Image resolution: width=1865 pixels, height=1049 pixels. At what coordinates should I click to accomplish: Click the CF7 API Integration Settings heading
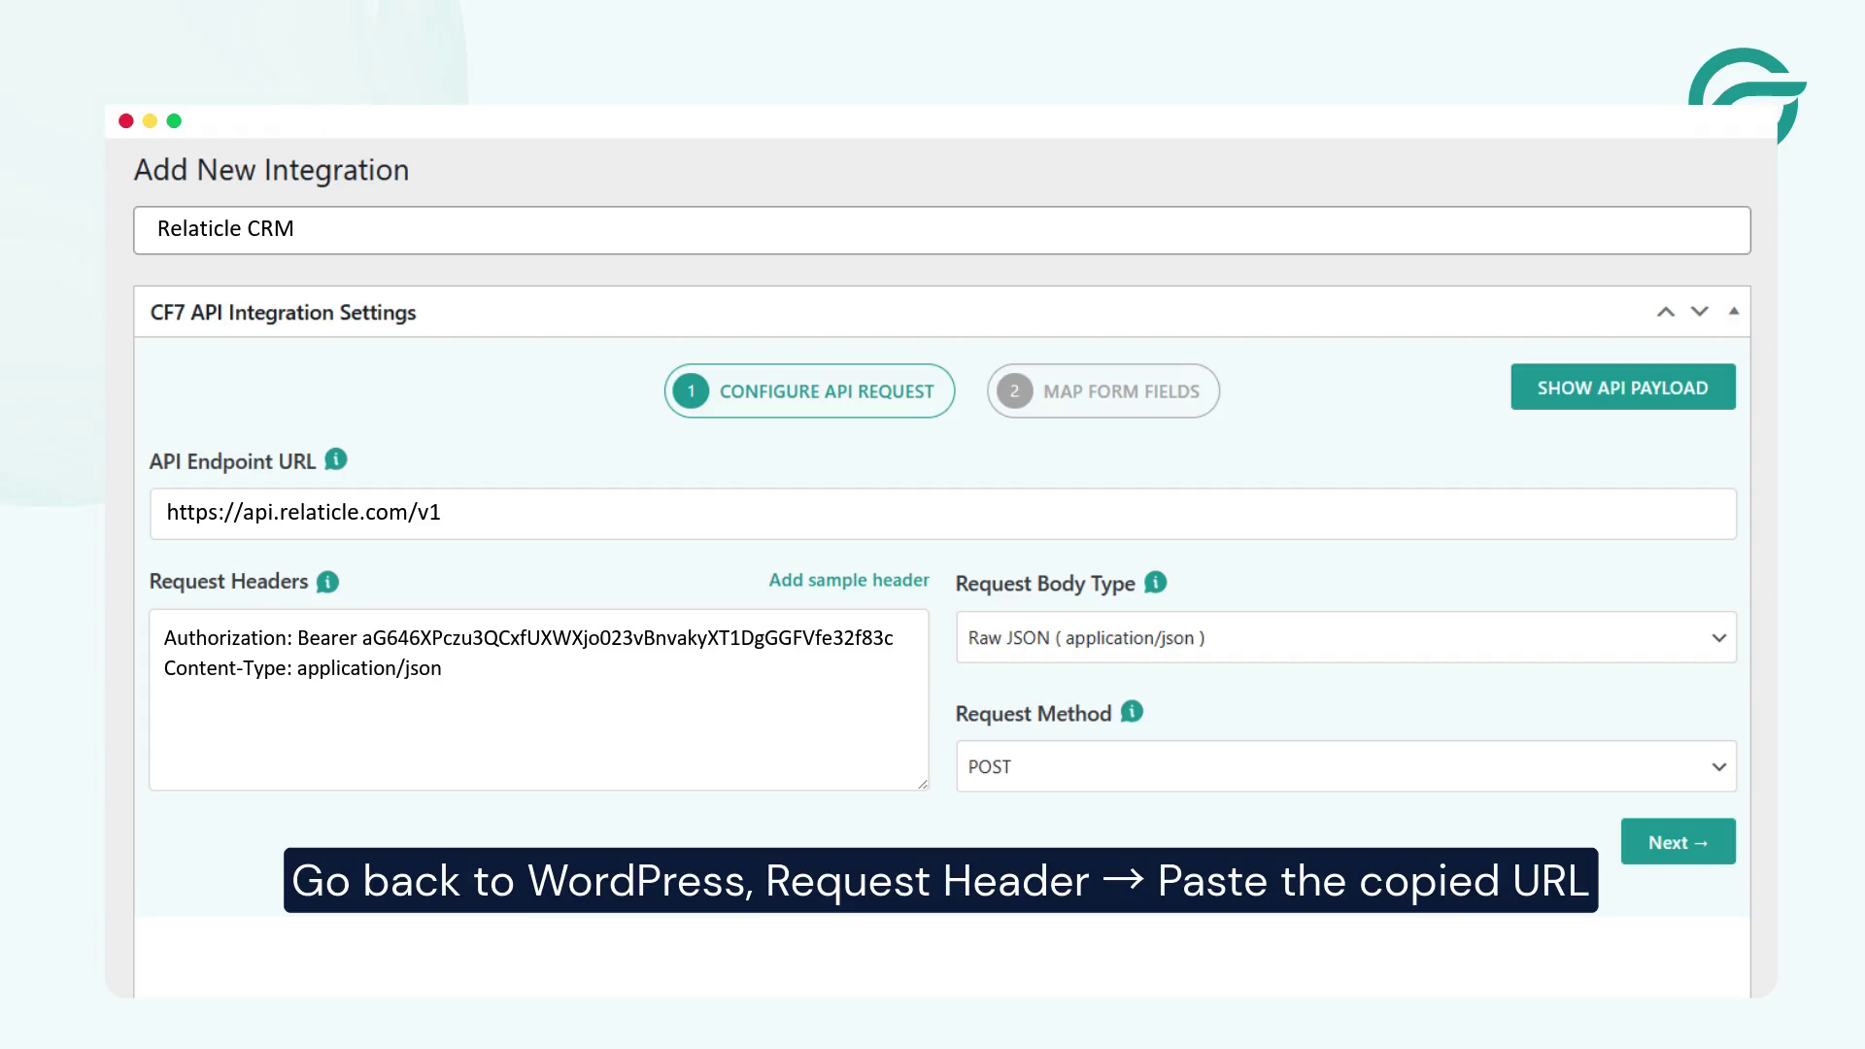(283, 313)
